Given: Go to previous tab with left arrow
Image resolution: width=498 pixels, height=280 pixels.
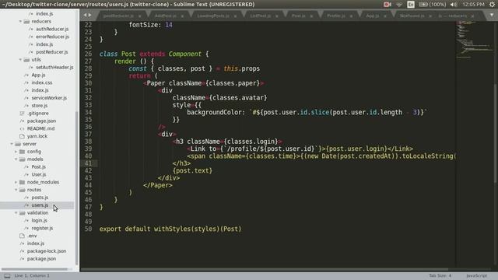Looking at the screenshot, I should tap(85, 15).
